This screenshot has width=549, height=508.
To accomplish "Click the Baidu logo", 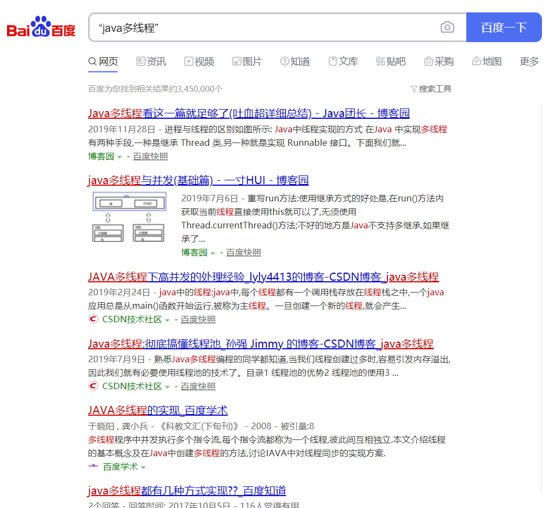I will coord(40,26).
